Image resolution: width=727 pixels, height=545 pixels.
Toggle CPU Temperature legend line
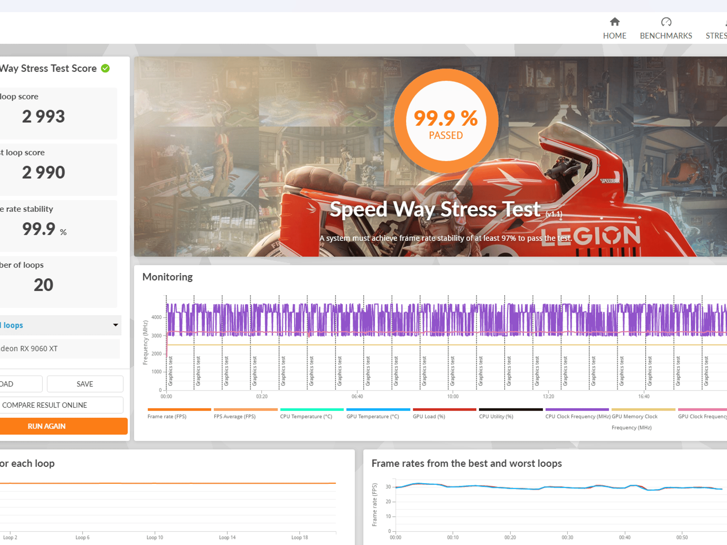[312, 409]
